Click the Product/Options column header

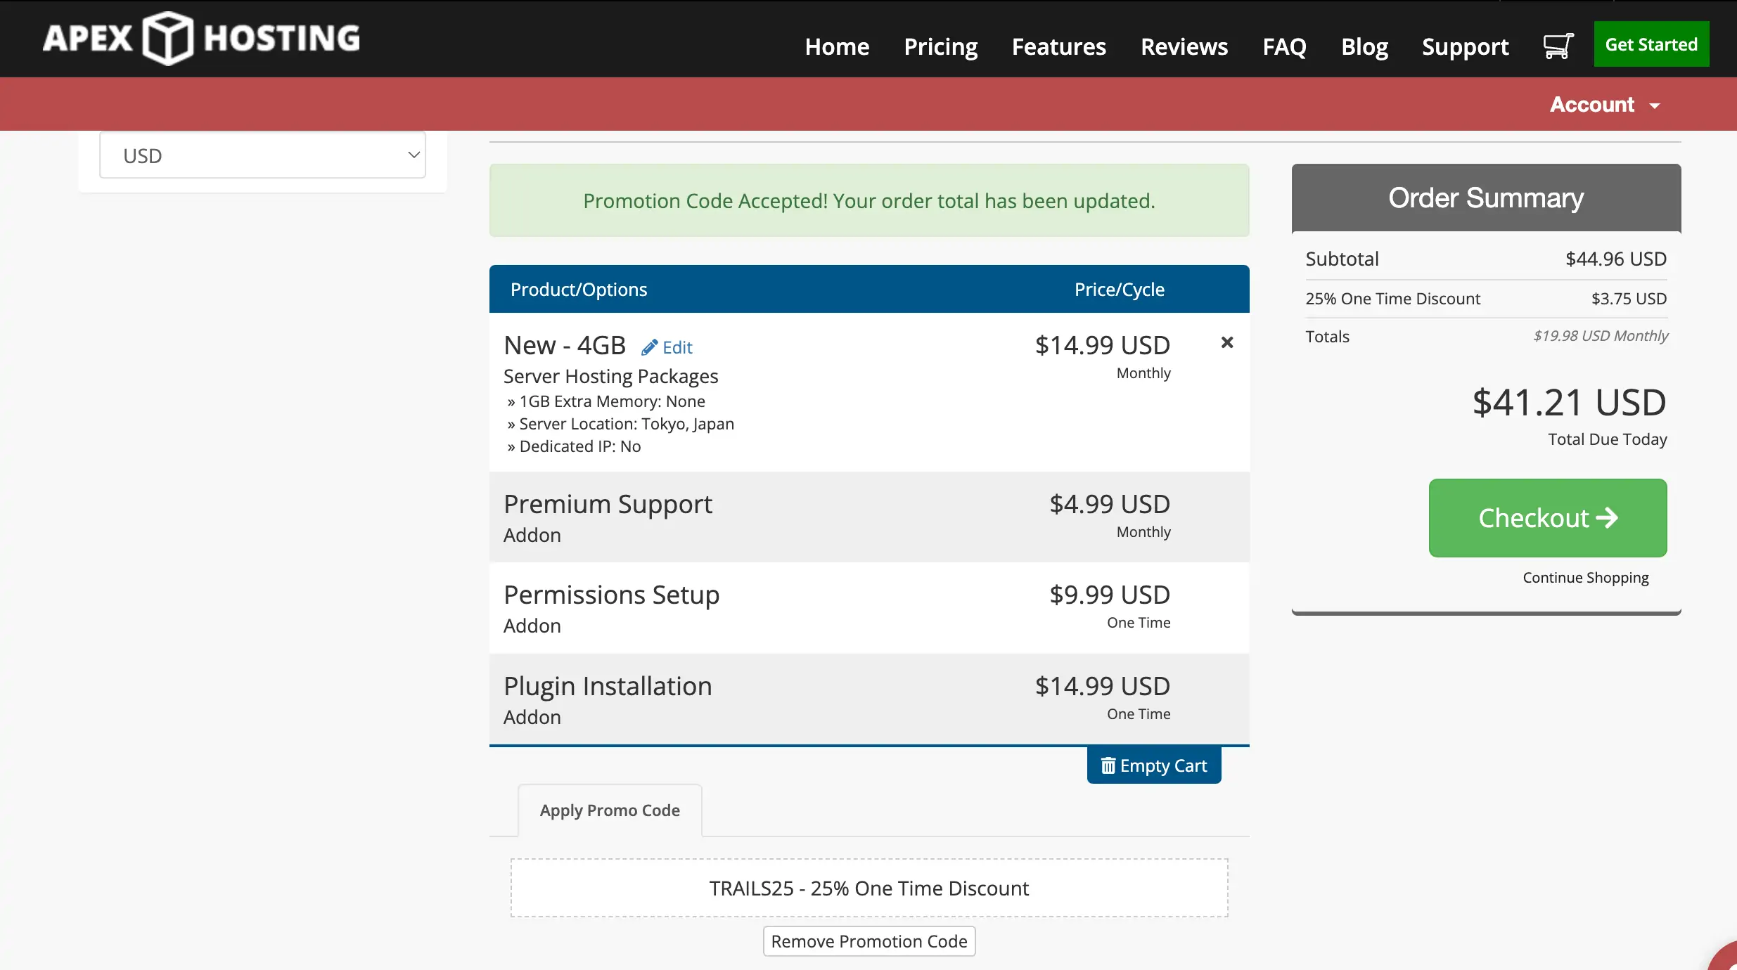coord(578,290)
